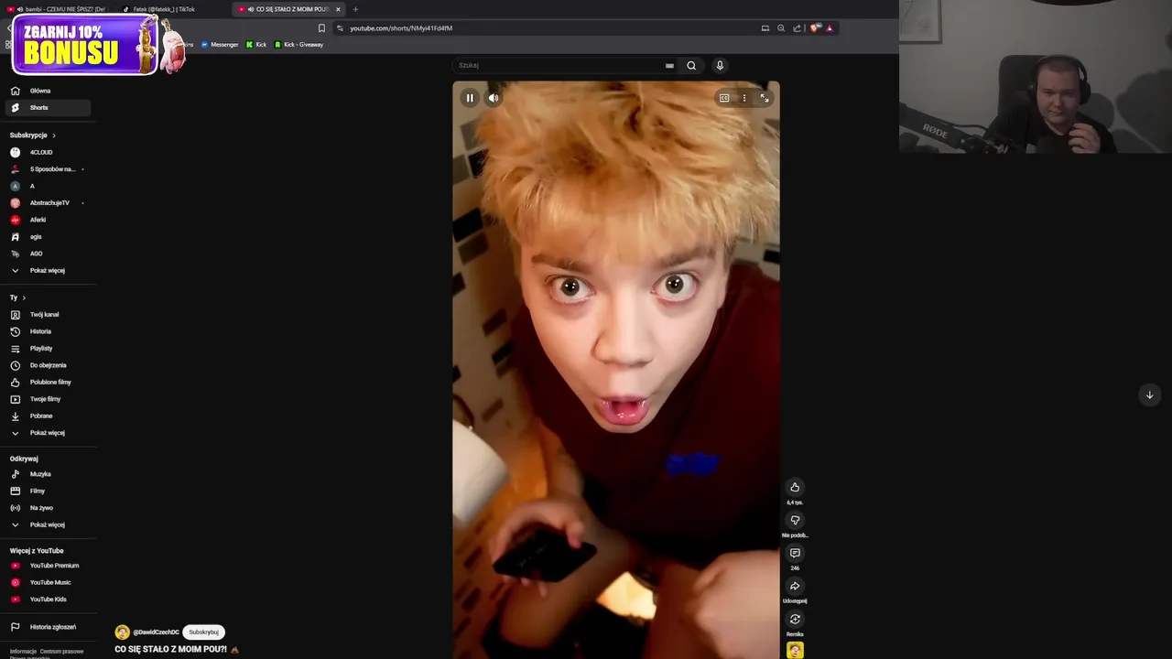Remix this Short

[x=795, y=619]
